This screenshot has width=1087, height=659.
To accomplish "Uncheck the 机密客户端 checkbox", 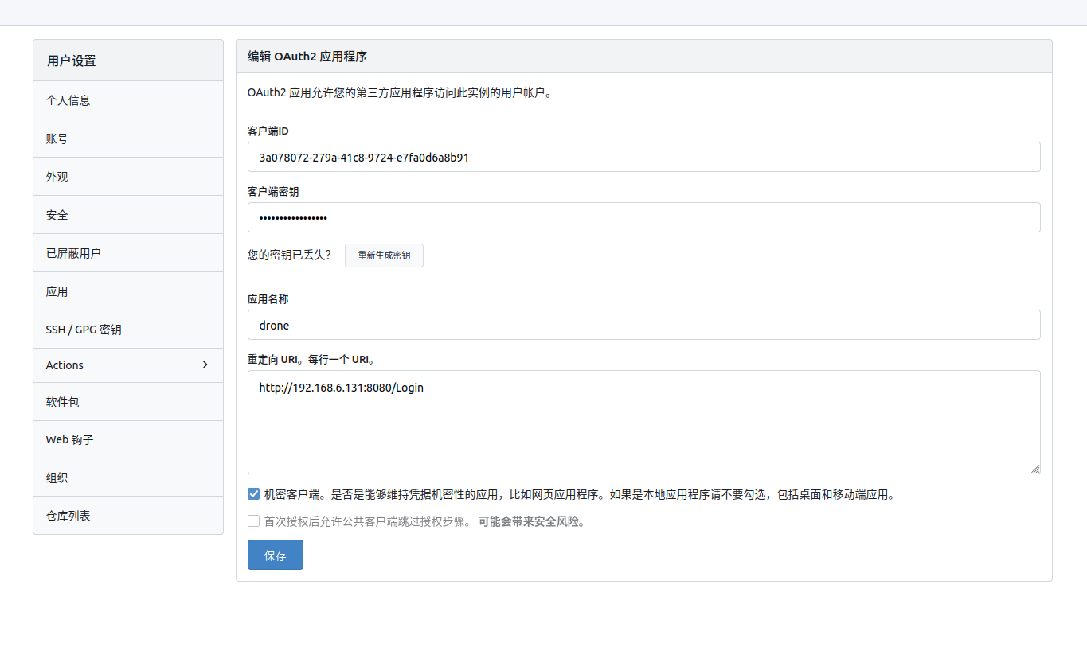I will click(x=252, y=494).
